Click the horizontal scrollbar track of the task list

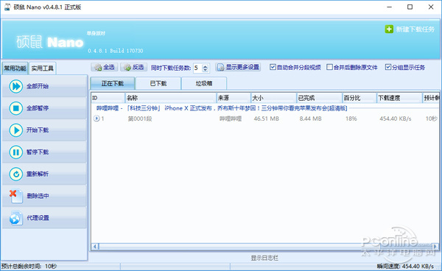click(x=265, y=247)
